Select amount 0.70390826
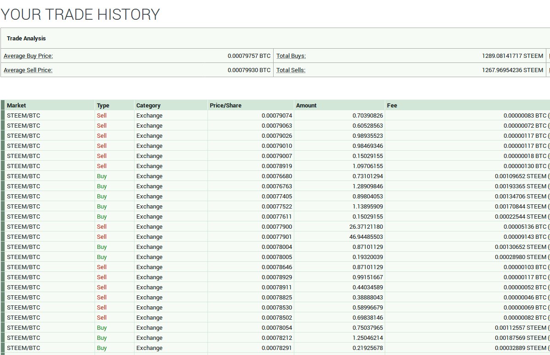The width and height of the screenshot is (550, 355). [368, 115]
